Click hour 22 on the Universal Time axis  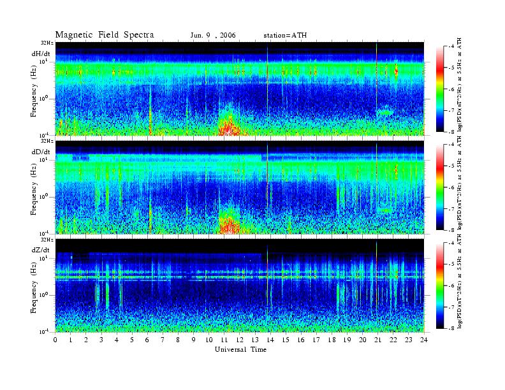pos(393,340)
